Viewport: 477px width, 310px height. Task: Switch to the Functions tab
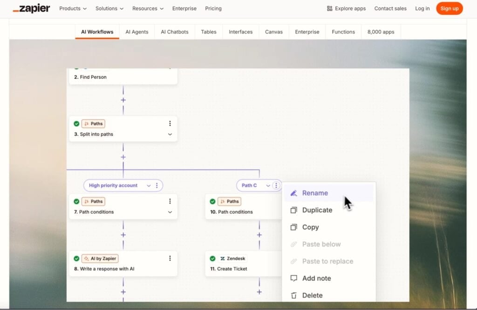pos(343,32)
